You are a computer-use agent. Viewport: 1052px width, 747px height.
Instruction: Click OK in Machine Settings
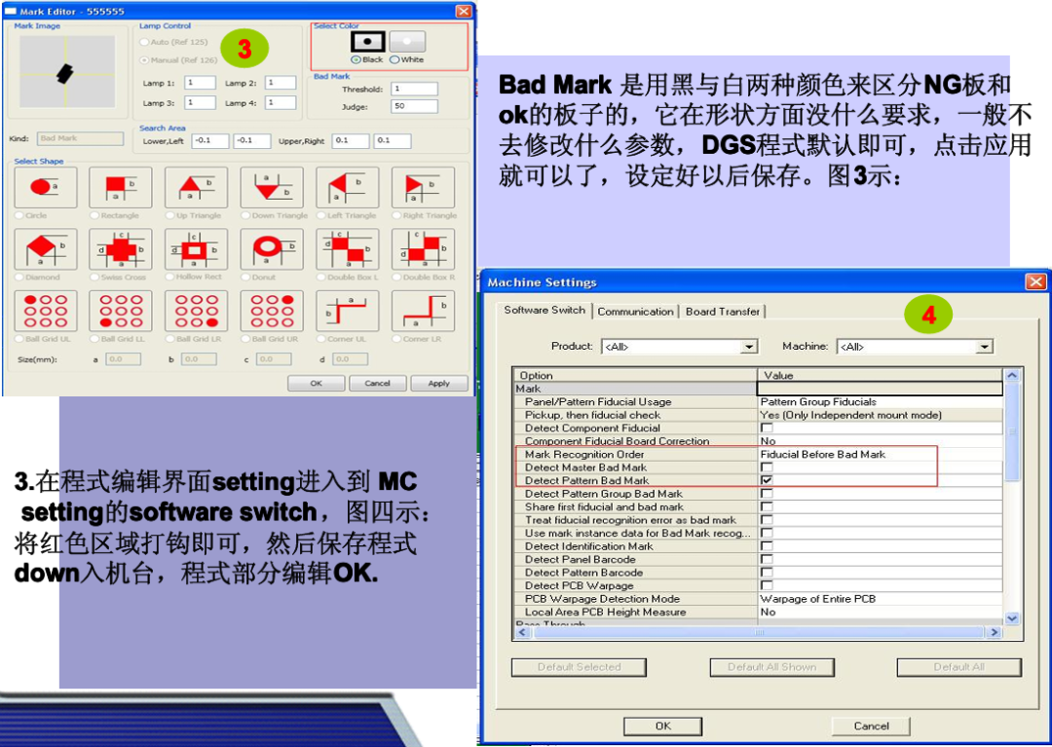(x=663, y=727)
